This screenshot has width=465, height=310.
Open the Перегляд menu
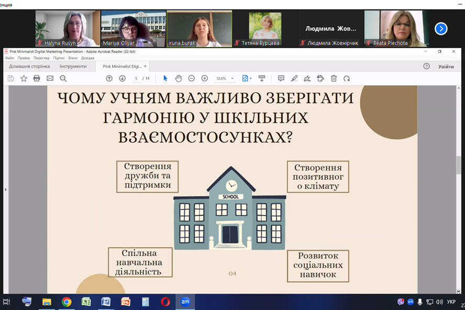(x=41, y=58)
